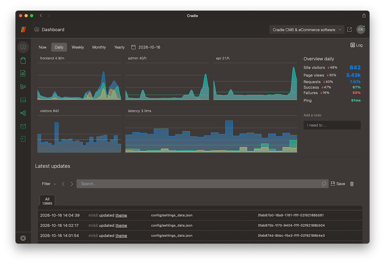Open the envelope mail icon in sidebar
Screen dimensions: 385x264
pyautogui.click(x=23, y=126)
